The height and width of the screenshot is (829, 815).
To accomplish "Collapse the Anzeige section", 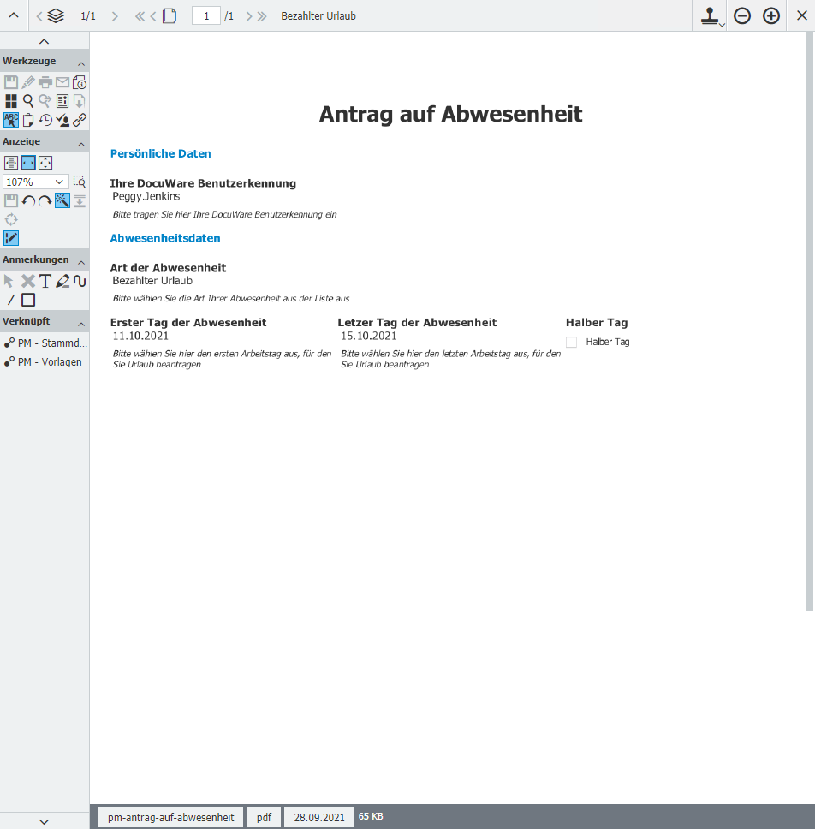I will [x=81, y=144].
